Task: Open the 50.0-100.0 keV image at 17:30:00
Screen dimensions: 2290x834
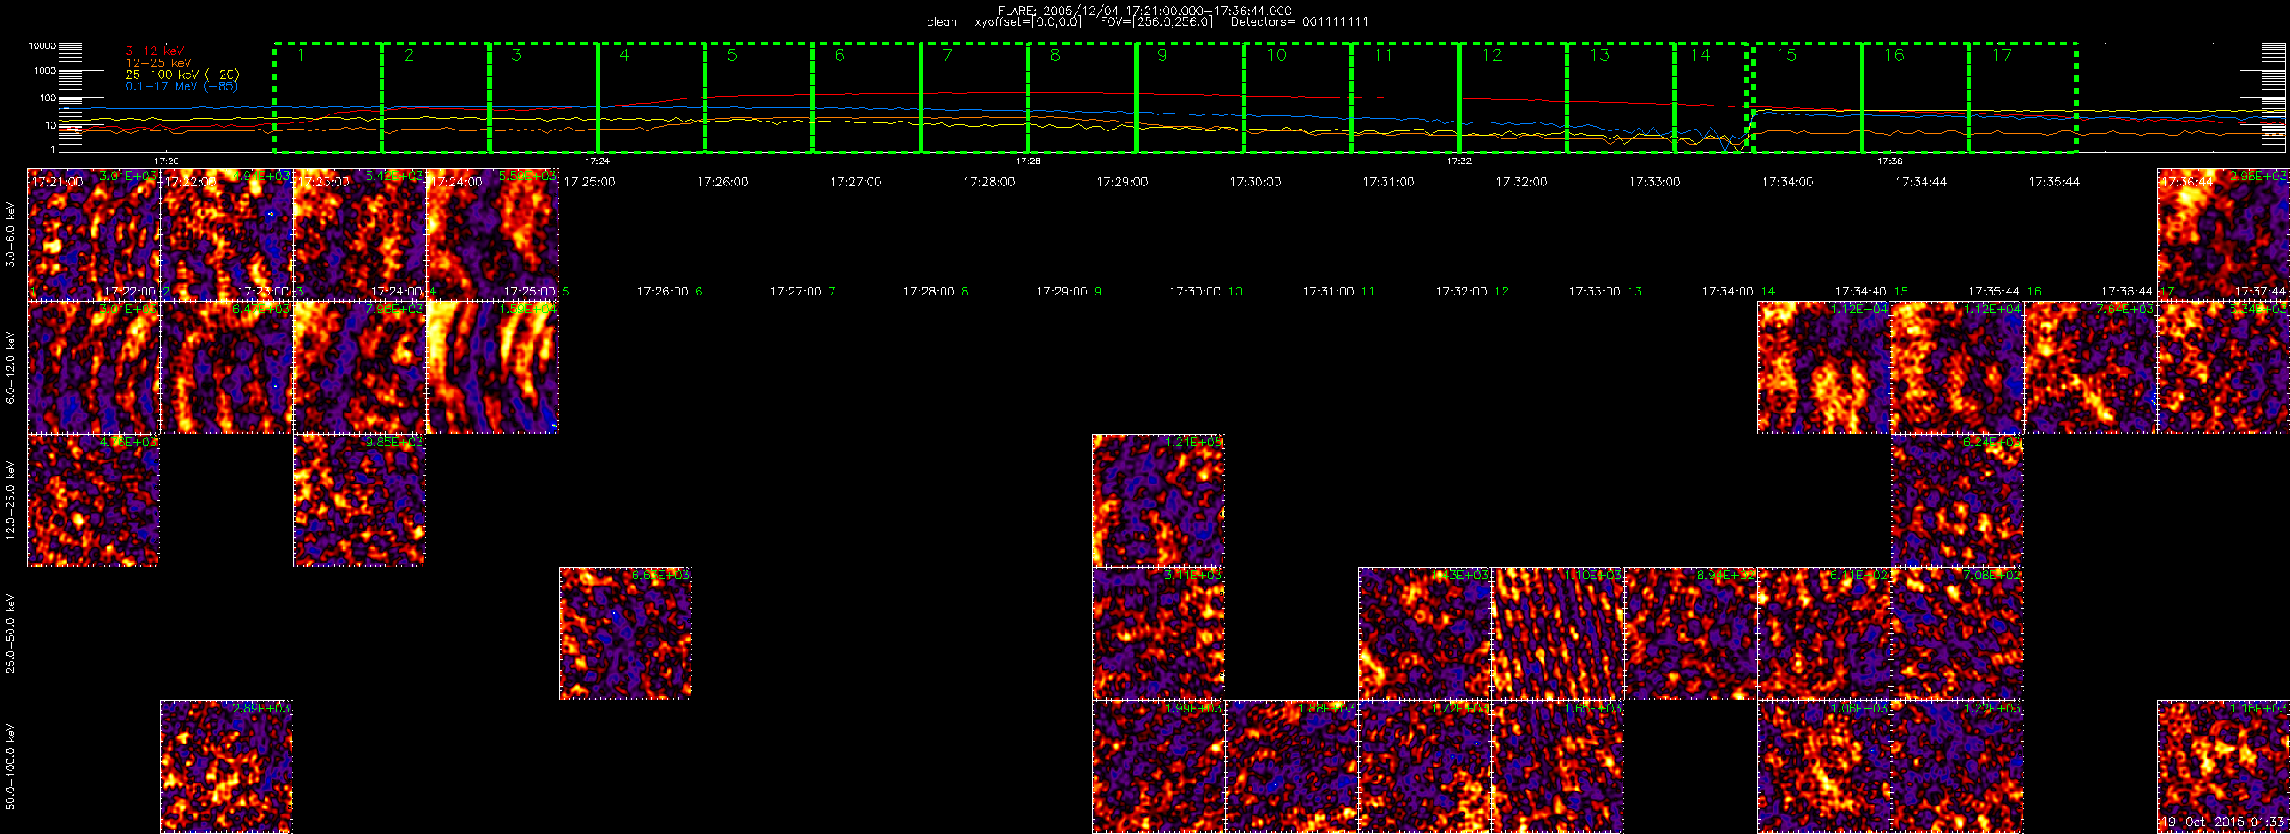Action: click(x=1291, y=767)
